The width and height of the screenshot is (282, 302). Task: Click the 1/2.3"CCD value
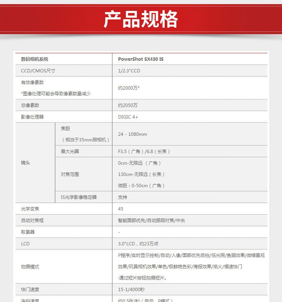pyautogui.click(x=129, y=71)
